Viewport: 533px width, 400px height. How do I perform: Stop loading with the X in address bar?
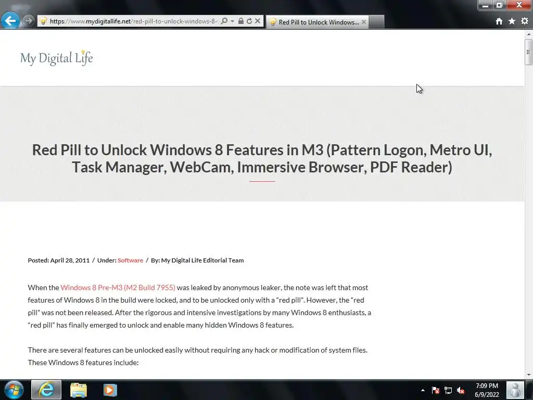click(258, 21)
